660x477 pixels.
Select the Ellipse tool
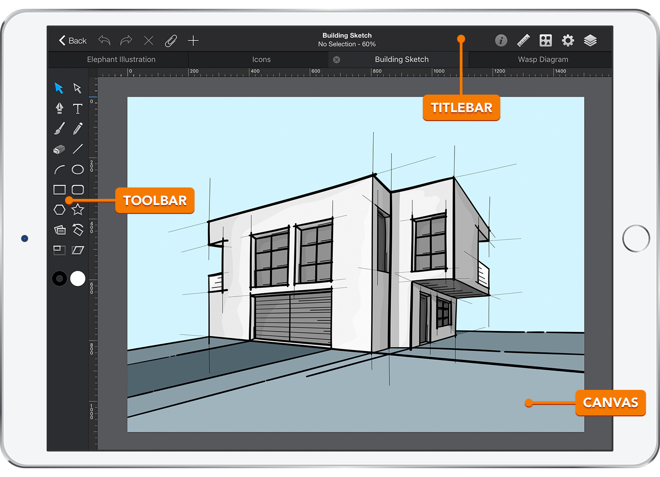(78, 169)
